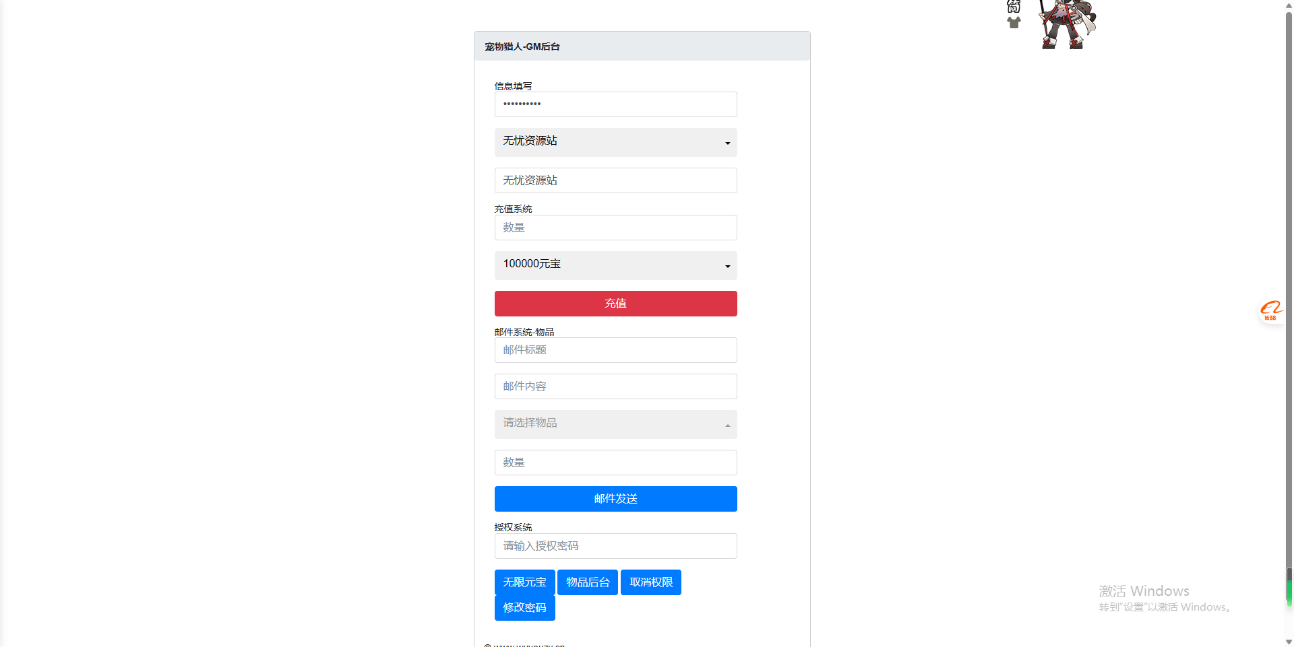The image size is (1294, 647).
Task: Expand the 100000元宝 amount dropdown
Action: coord(615,265)
